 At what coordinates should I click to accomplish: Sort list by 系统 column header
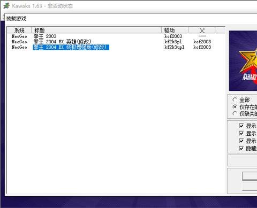coord(19,30)
